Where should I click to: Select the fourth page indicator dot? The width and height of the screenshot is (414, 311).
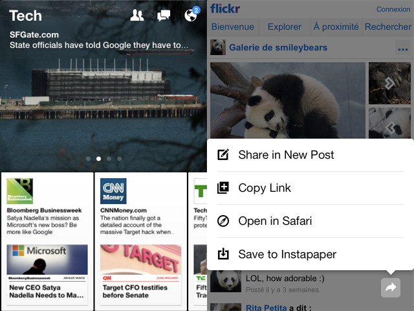pyautogui.click(x=119, y=159)
